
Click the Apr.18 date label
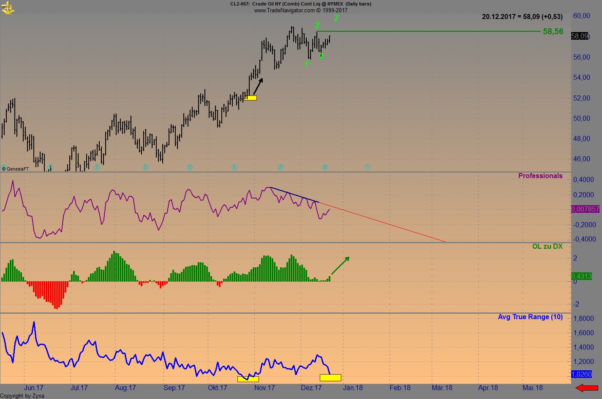coord(488,388)
